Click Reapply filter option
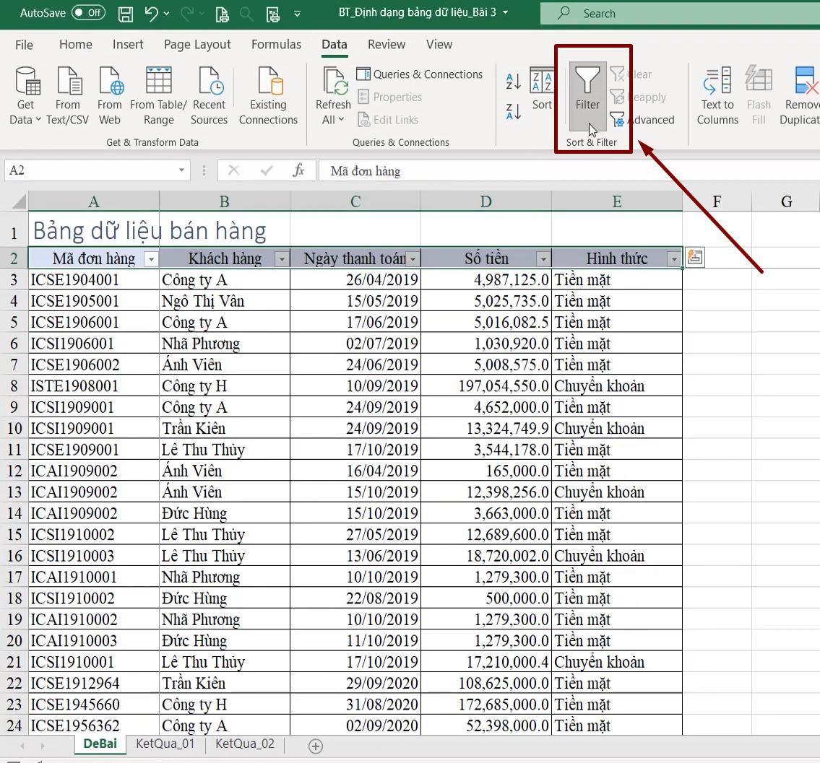Screen dimensions: 820x763 [x=639, y=97]
